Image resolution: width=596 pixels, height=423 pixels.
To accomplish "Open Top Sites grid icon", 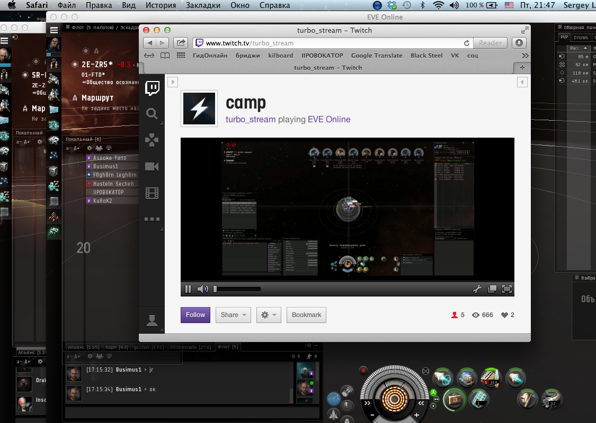I will click(x=181, y=56).
